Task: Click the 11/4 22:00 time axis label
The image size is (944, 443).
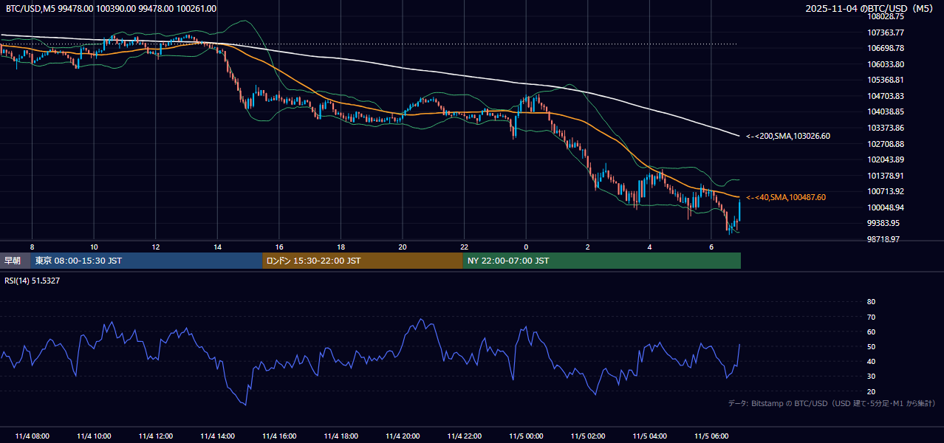Action: point(464,436)
